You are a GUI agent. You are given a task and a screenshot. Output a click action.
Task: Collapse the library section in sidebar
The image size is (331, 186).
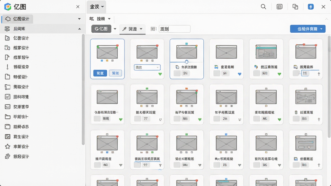click(80, 29)
